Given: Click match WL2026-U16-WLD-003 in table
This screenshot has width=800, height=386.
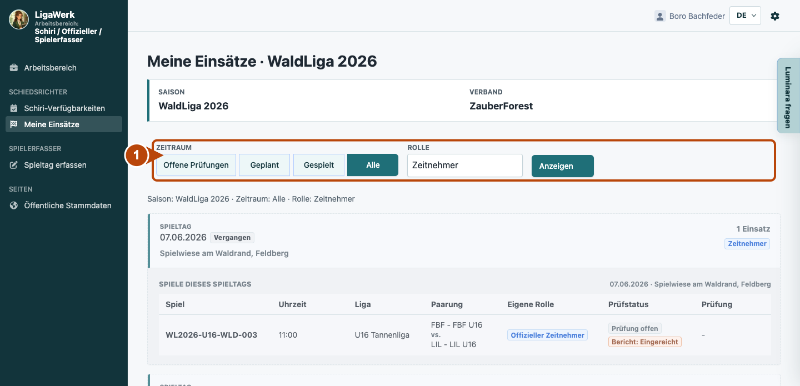Looking at the screenshot, I should pyautogui.click(x=211, y=335).
